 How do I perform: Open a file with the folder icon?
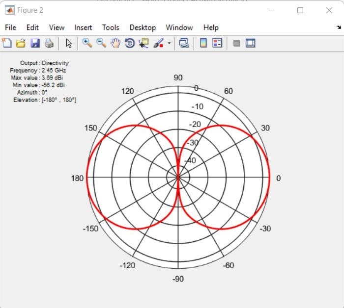pos(21,43)
